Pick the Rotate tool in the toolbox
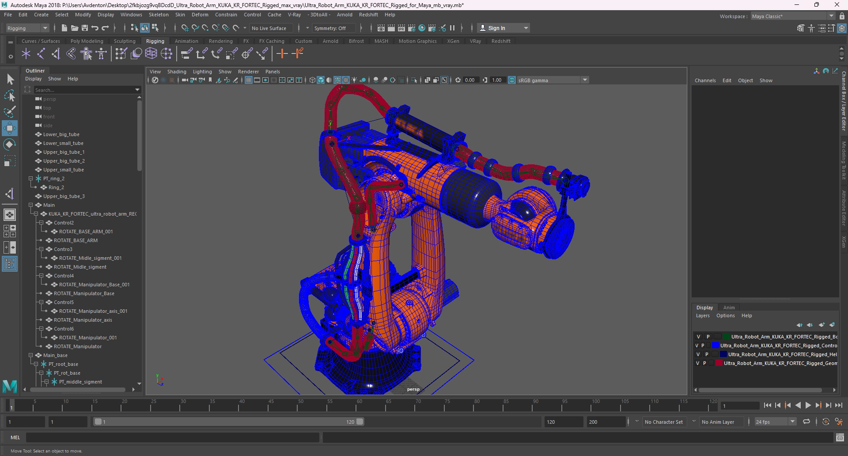 click(10, 144)
